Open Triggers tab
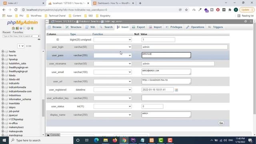This screenshot has height=144, width=256. point(216,27)
